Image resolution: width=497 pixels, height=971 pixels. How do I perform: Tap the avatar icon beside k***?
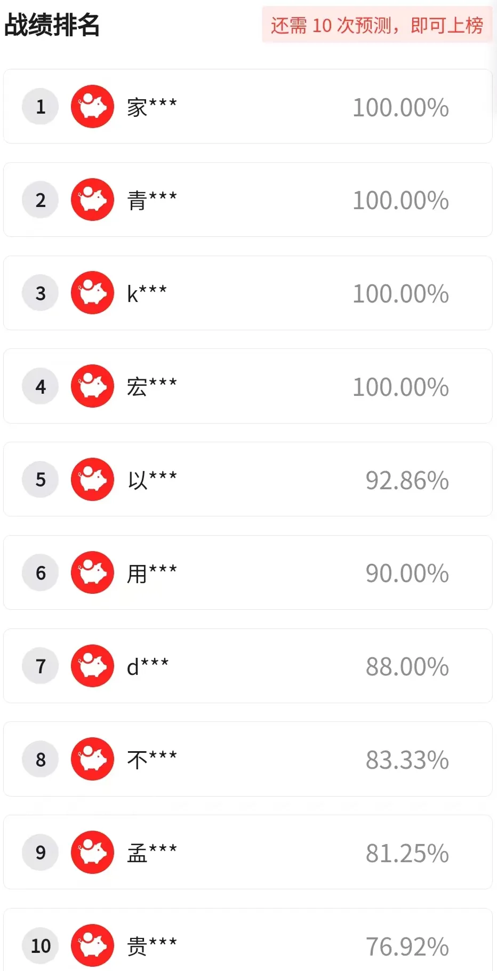[92, 293]
